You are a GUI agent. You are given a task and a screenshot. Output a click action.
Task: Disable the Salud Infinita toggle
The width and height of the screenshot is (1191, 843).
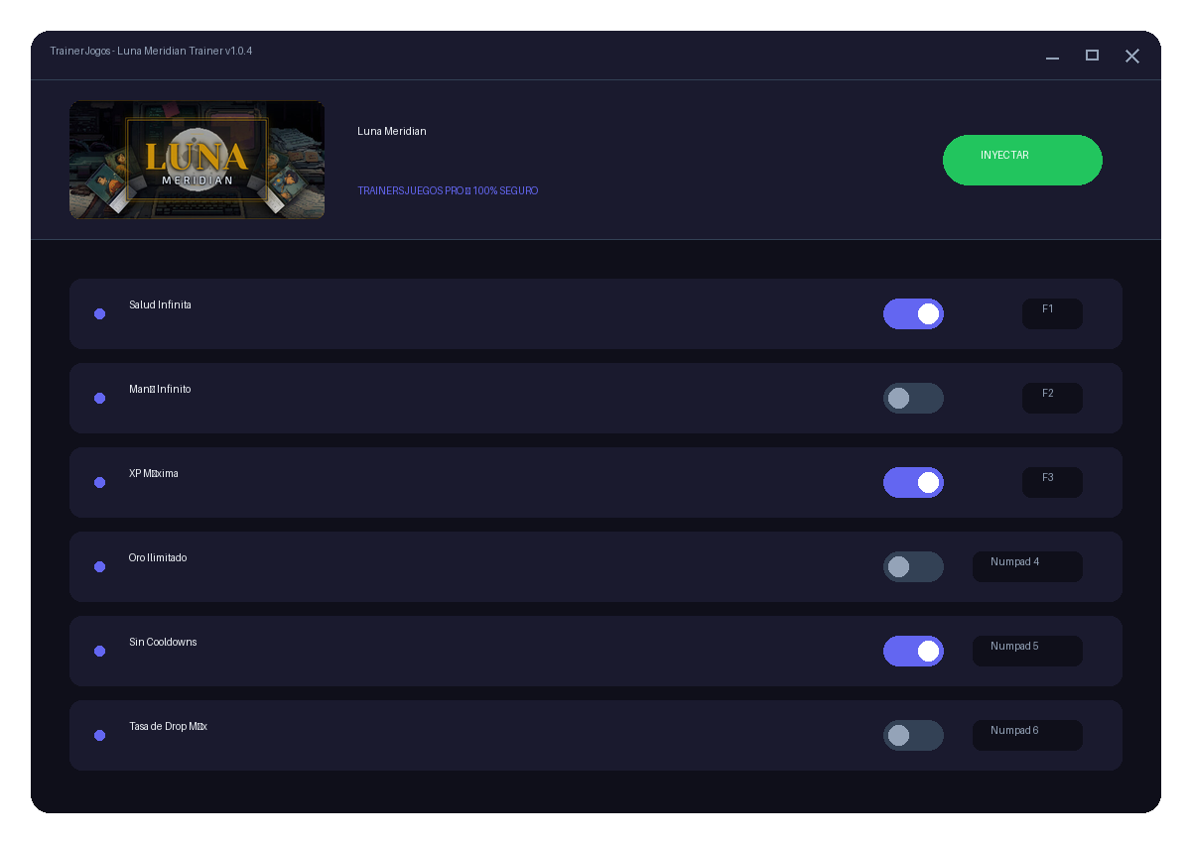[913, 313]
